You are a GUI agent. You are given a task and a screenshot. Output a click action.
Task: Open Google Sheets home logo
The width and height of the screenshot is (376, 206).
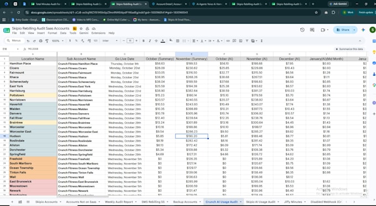7,30
